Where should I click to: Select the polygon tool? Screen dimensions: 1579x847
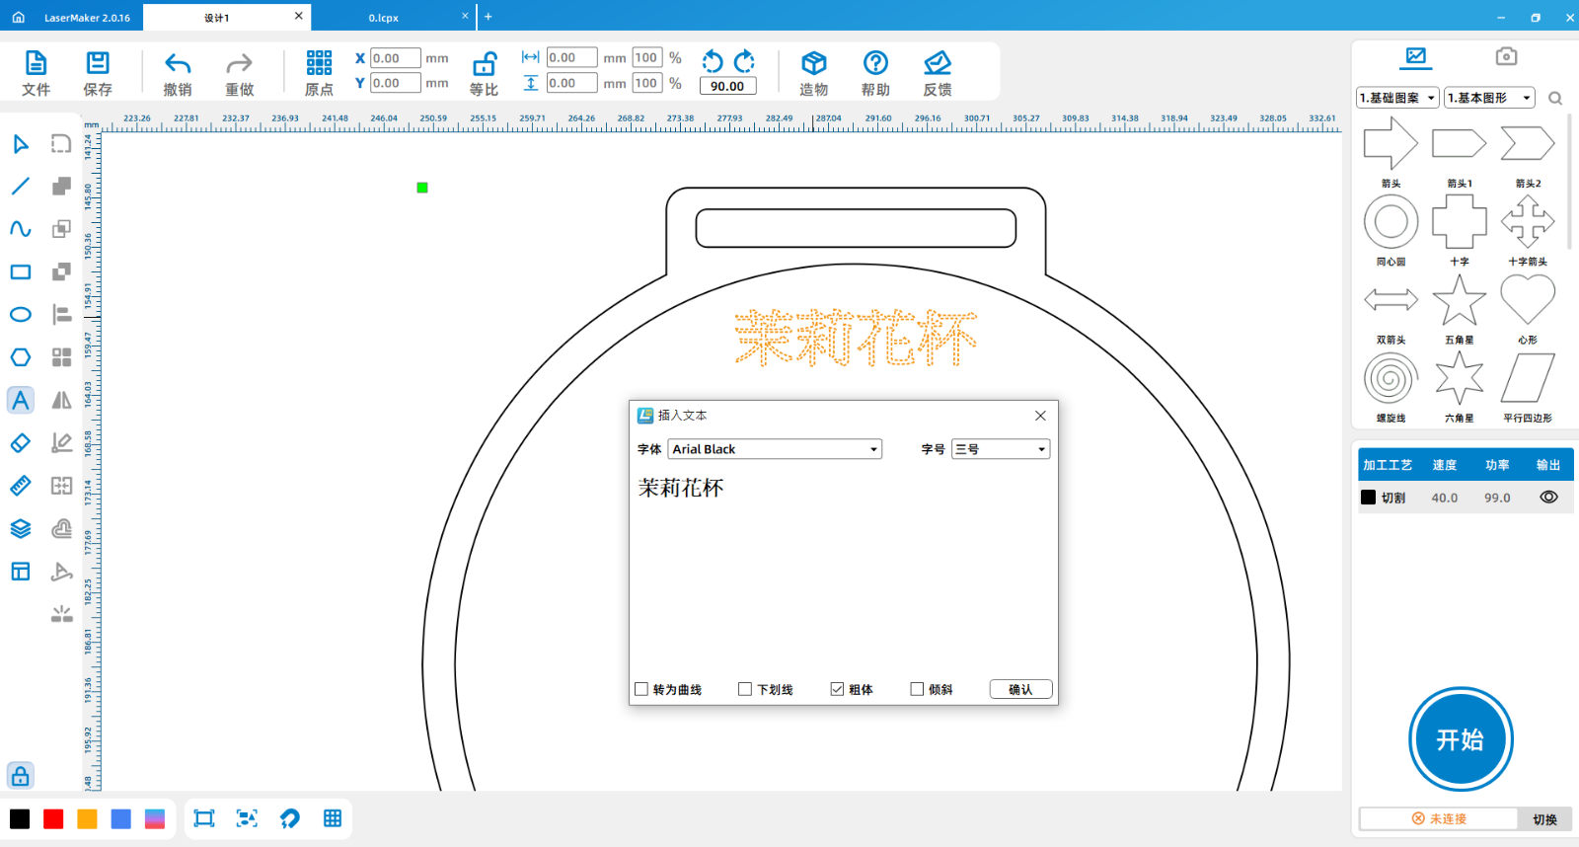coord(21,357)
